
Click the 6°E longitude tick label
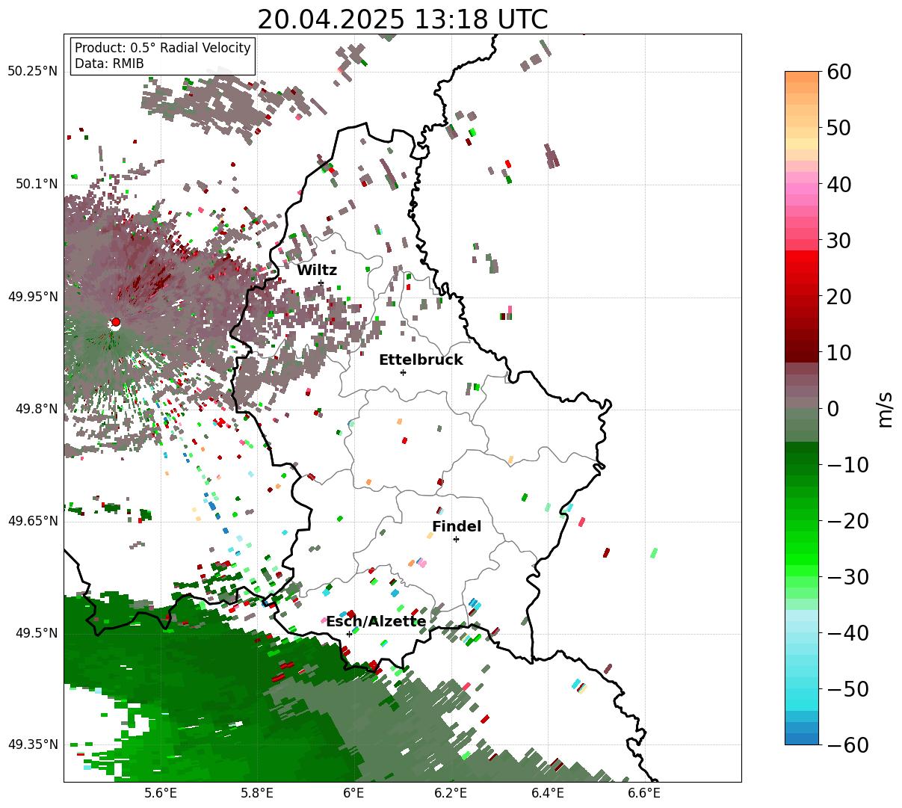(x=353, y=794)
